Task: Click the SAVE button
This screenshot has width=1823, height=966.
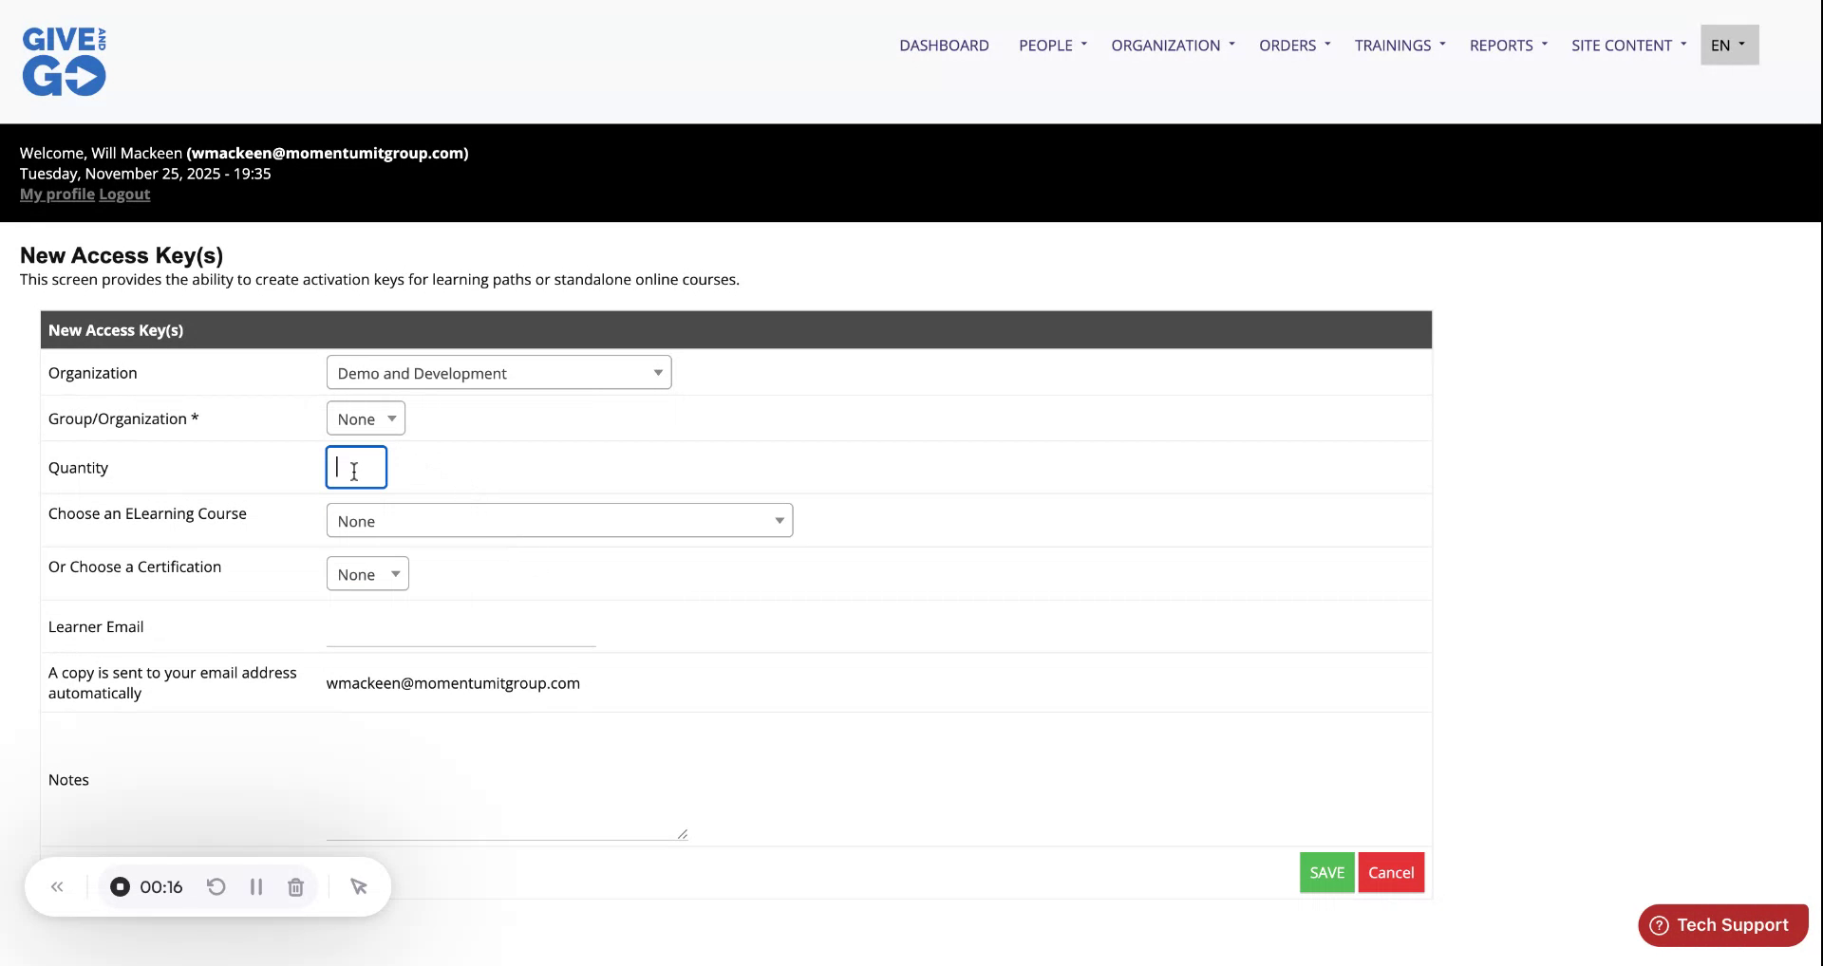Action: click(1326, 872)
